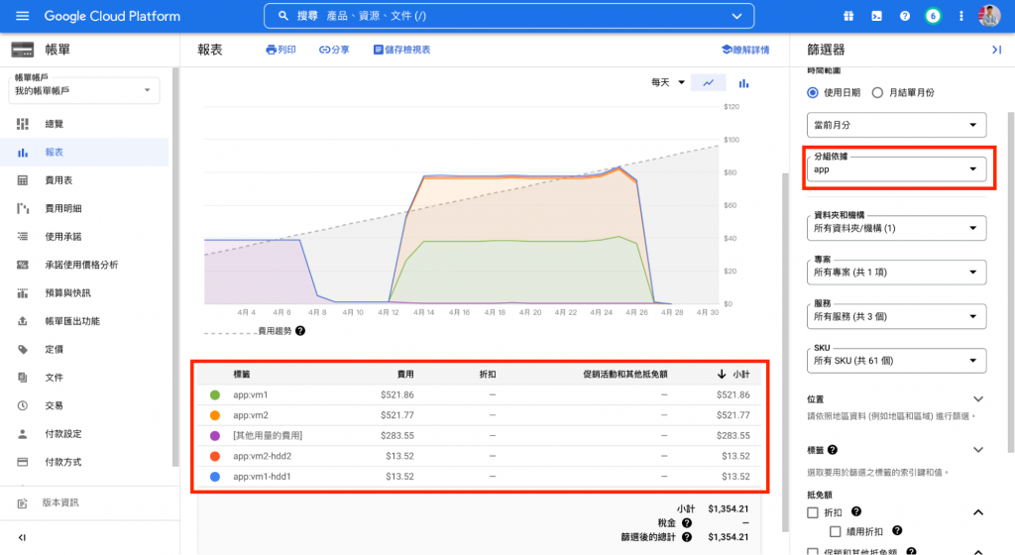Toggle the 折扣 checkbox
This screenshot has width=1015, height=555.
(813, 512)
